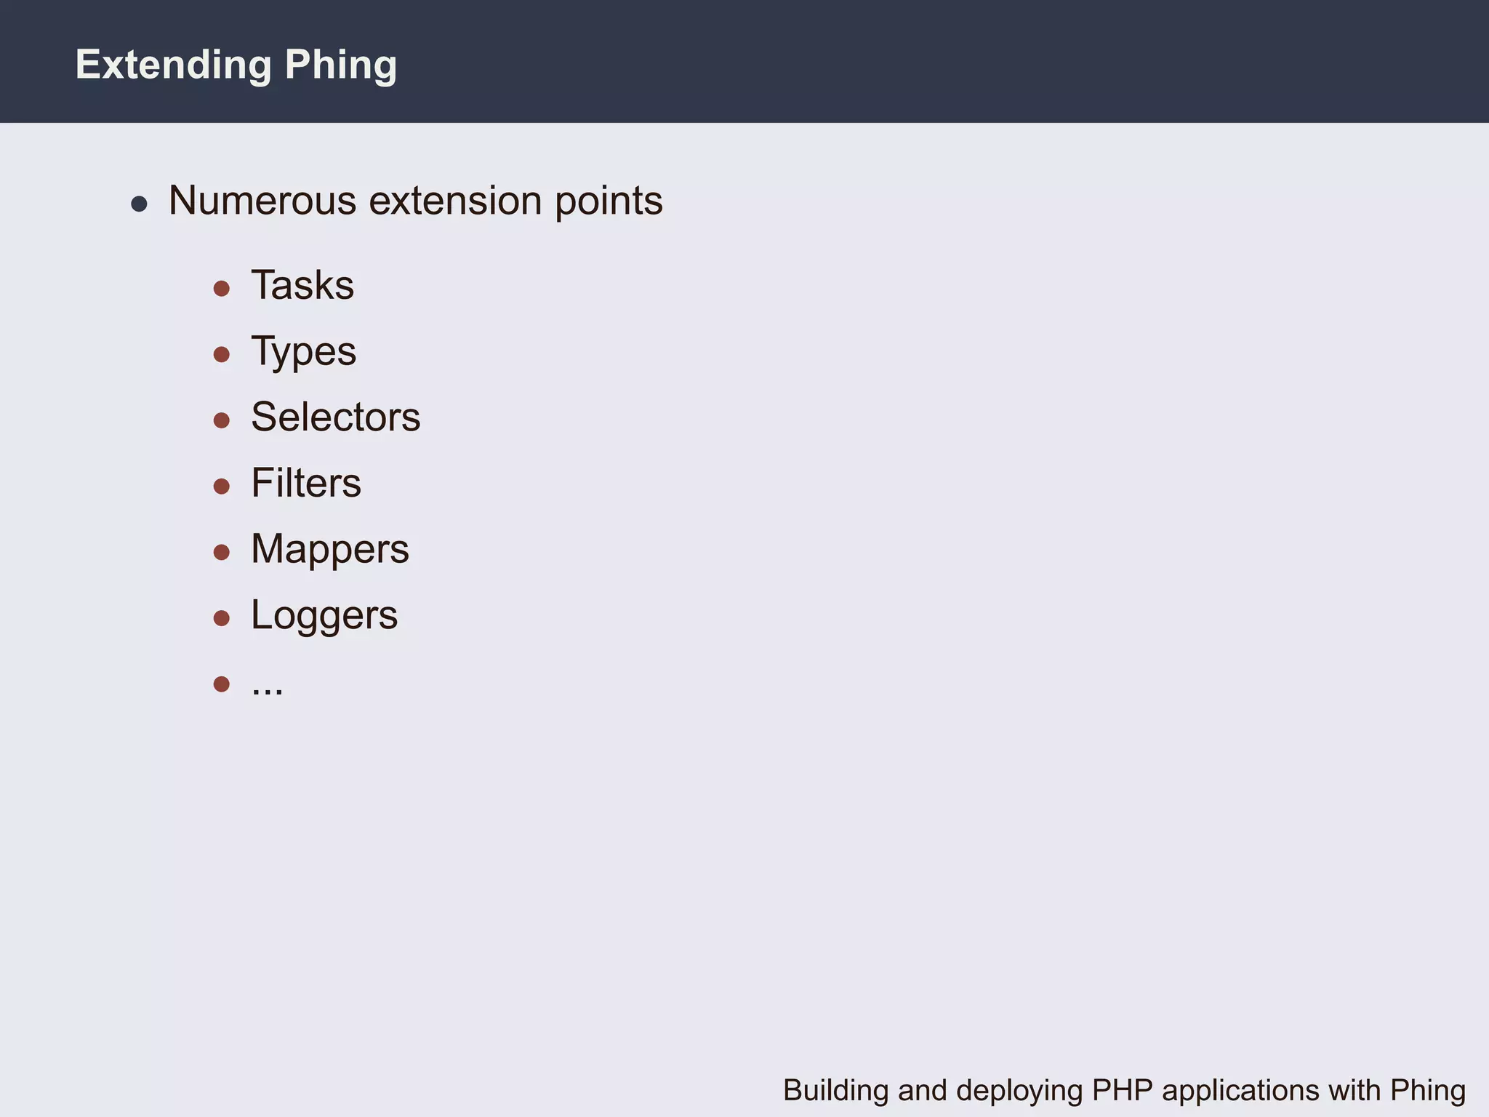Click the 'Numerous extension points' text

click(x=415, y=201)
